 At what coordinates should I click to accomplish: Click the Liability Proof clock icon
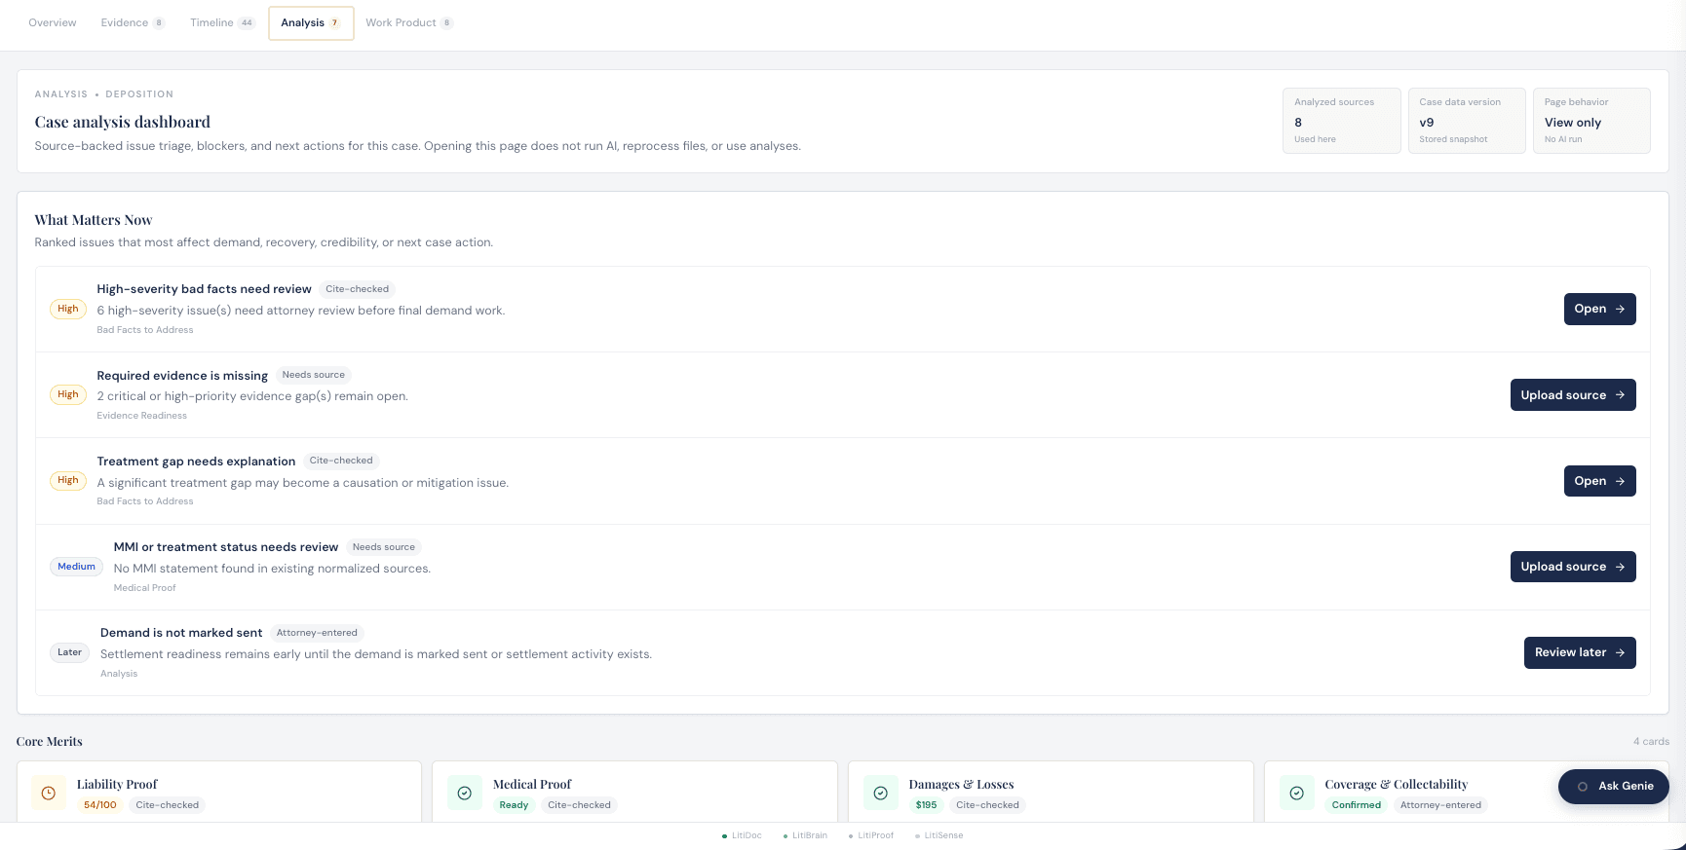(x=48, y=793)
